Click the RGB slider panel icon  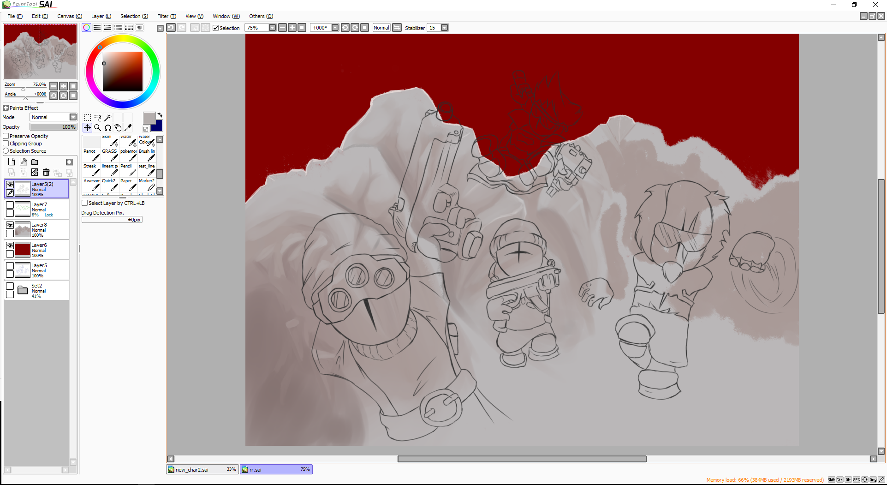tap(97, 28)
